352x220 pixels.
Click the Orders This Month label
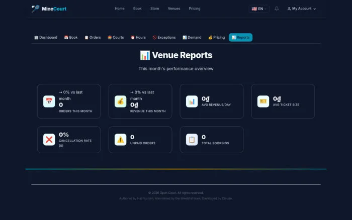click(75, 111)
